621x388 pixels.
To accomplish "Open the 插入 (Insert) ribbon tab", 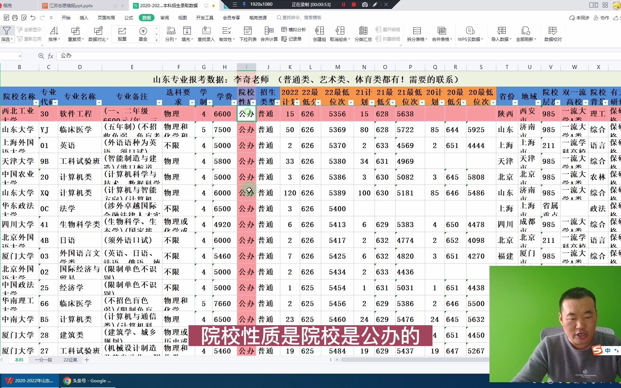I will click(84, 18).
